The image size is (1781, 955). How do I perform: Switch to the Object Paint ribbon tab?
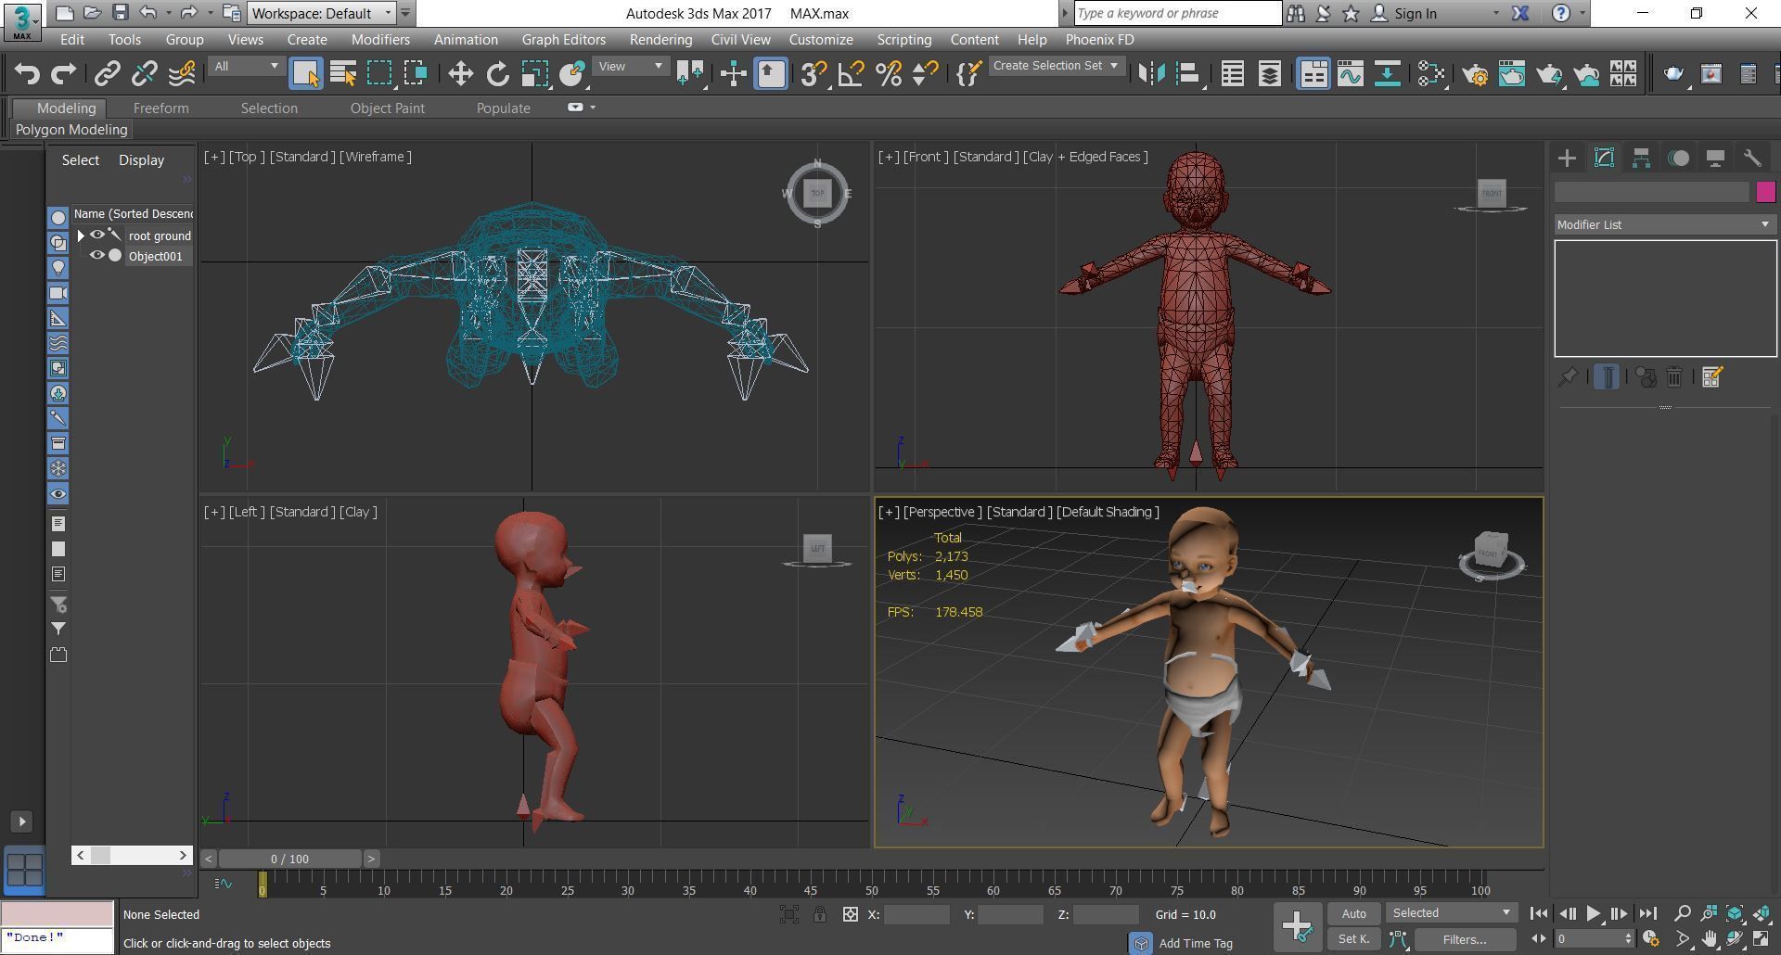(x=387, y=108)
